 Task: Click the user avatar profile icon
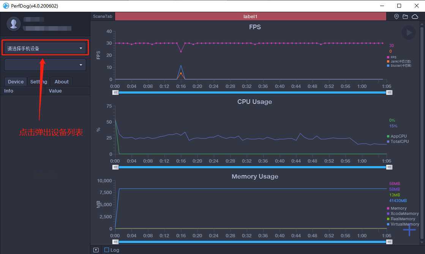[x=14, y=24]
